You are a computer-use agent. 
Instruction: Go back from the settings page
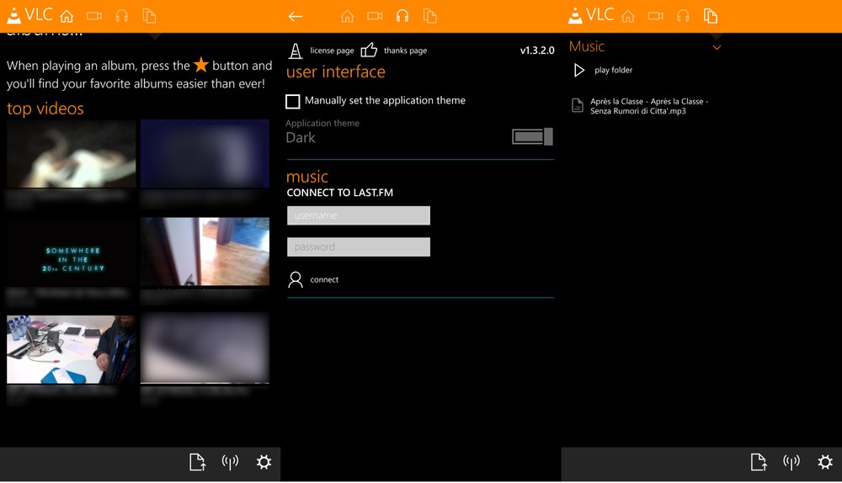tap(296, 17)
